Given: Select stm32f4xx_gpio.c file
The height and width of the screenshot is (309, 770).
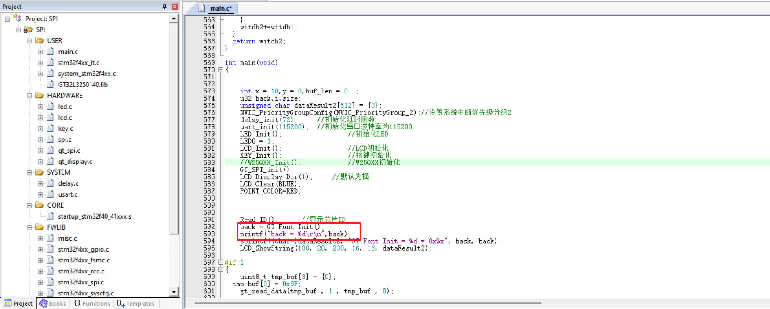Looking at the screenshot, I should pos(84,249).
